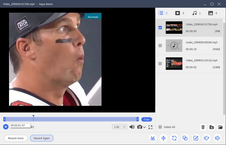This screenshot has height=145, width=226.
Task: Delete selected recording with trash icon
Action: point(203,127)
